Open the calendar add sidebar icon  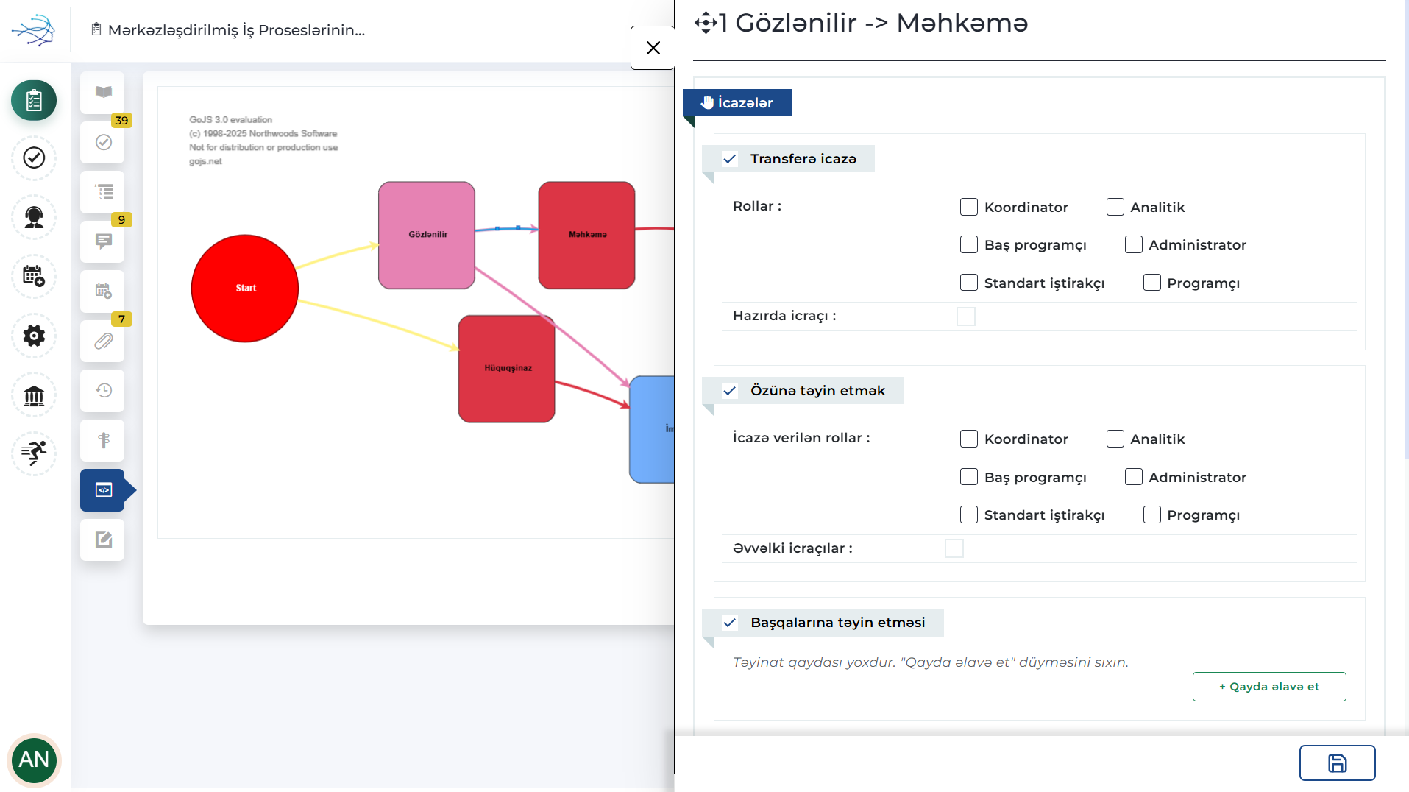click(34, 276)
